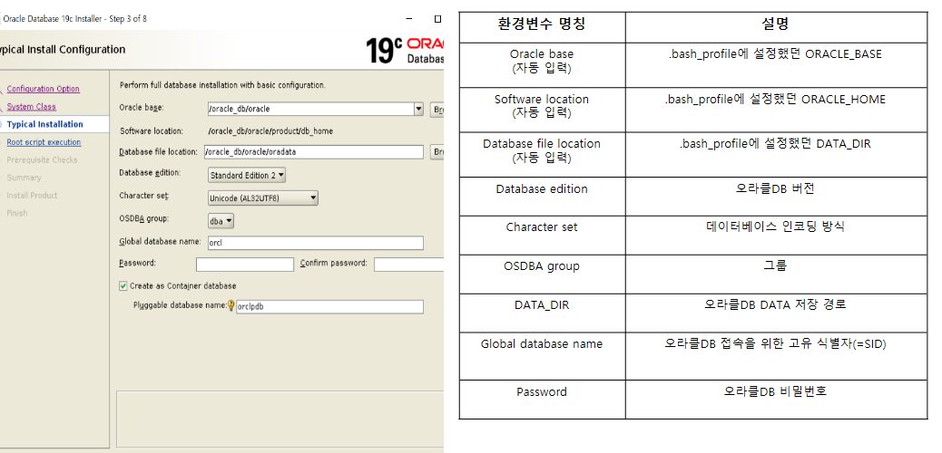Click the 'Global database name' table cell

pyautogui.click(x=542, y=356)
